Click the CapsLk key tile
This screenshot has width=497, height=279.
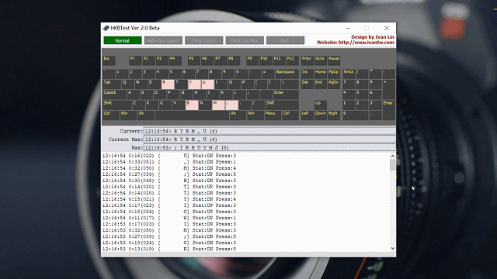(x=114, y=95)
